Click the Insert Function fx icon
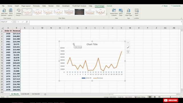The image size is (183, 103). (x=27, y=22)
